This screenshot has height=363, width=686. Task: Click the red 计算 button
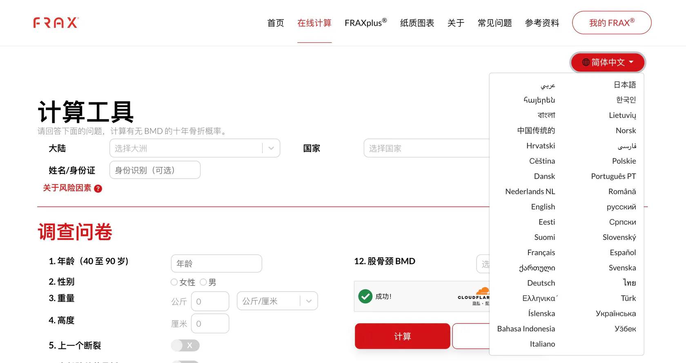point(402,336)
